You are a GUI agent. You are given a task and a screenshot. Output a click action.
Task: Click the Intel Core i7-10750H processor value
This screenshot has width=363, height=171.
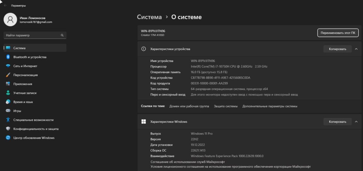point(229,66)
